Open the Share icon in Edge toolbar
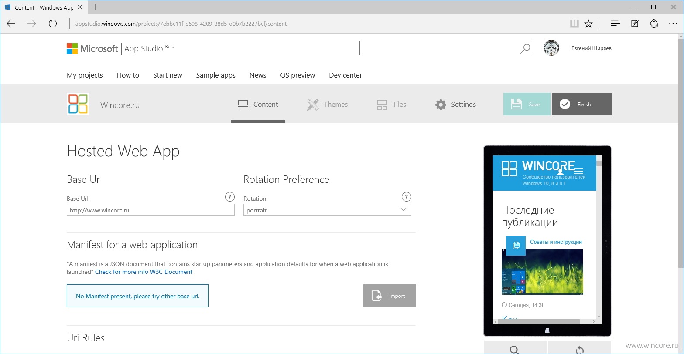Viewport: 684px width, 354px height. 654,24
